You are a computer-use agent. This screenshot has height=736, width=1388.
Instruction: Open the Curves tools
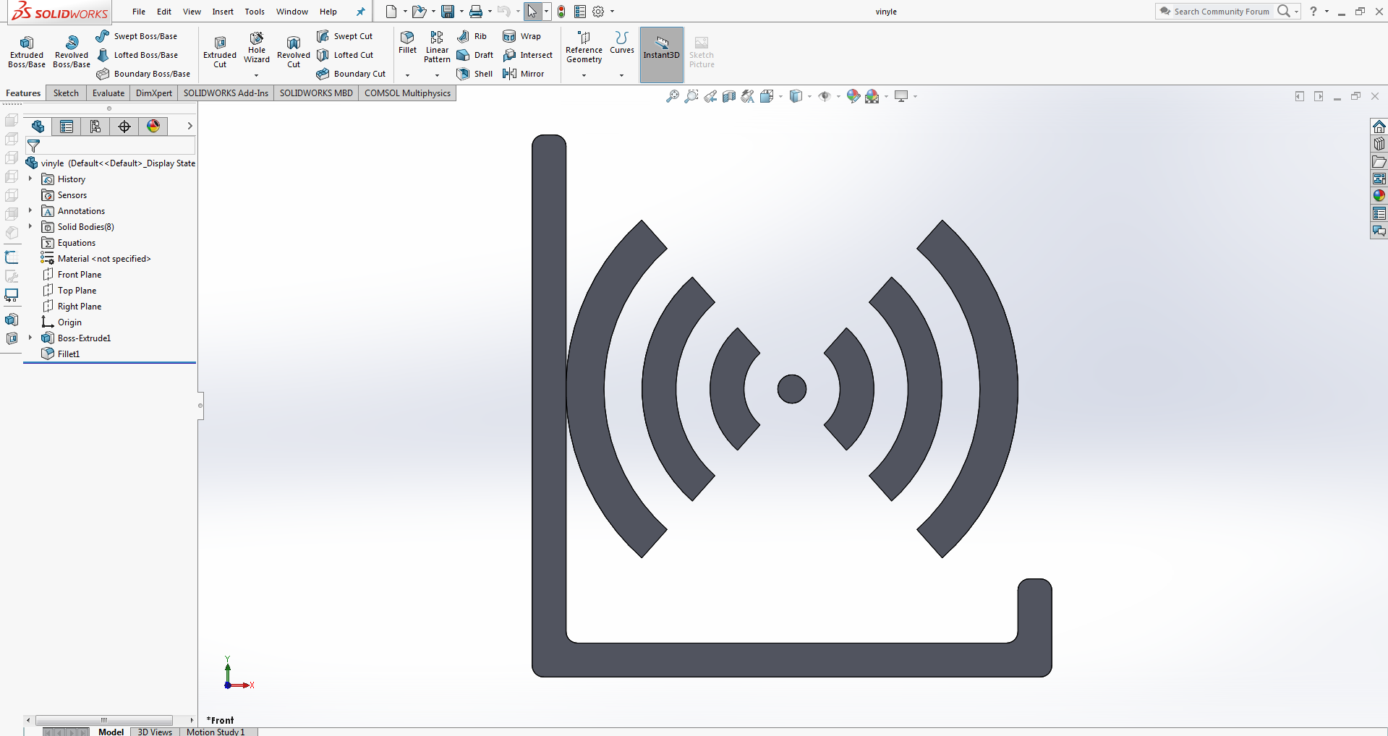click(622, 43)
